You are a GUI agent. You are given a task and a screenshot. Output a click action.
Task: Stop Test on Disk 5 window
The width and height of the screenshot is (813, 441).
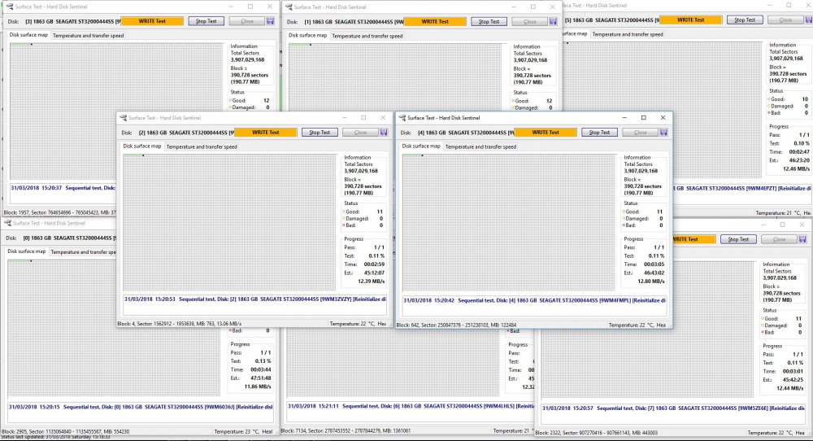click(x=745, y=20)
